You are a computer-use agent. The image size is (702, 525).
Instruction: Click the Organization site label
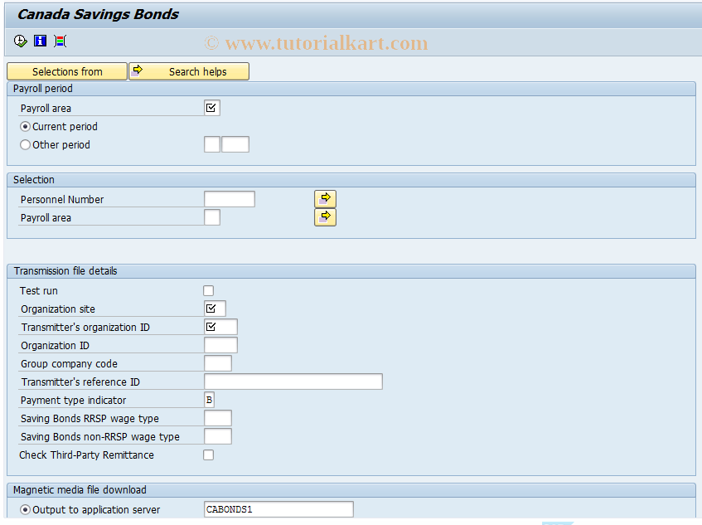(x=58, y=309)
